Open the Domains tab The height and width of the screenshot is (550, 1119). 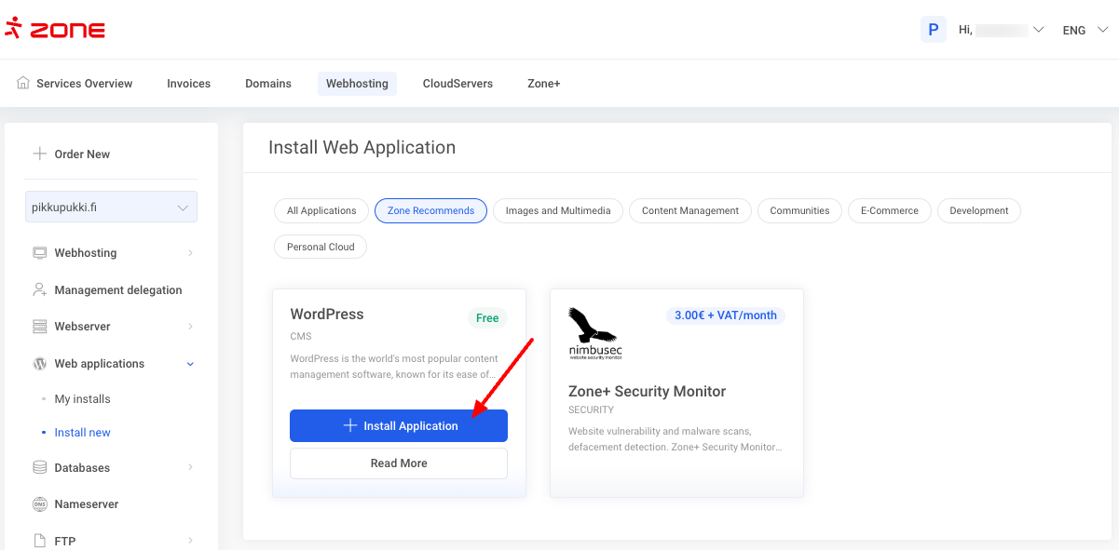(268, 84)
